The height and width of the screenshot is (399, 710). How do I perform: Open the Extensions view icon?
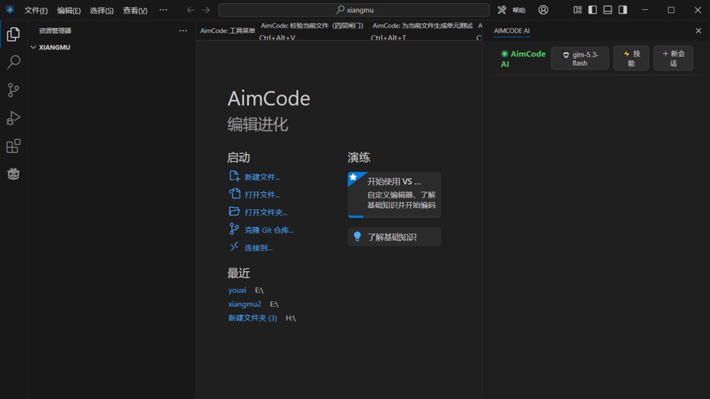pyautogui.click(x=13, y=146)
